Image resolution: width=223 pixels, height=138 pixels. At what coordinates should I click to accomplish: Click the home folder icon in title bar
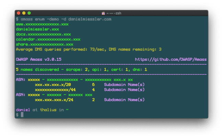pyautogui.click(x=103, y=13)
